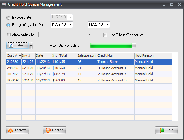Screen dimensions: 184x140
Task: Click House Account cell for invoice 521130
Action: 116,80
